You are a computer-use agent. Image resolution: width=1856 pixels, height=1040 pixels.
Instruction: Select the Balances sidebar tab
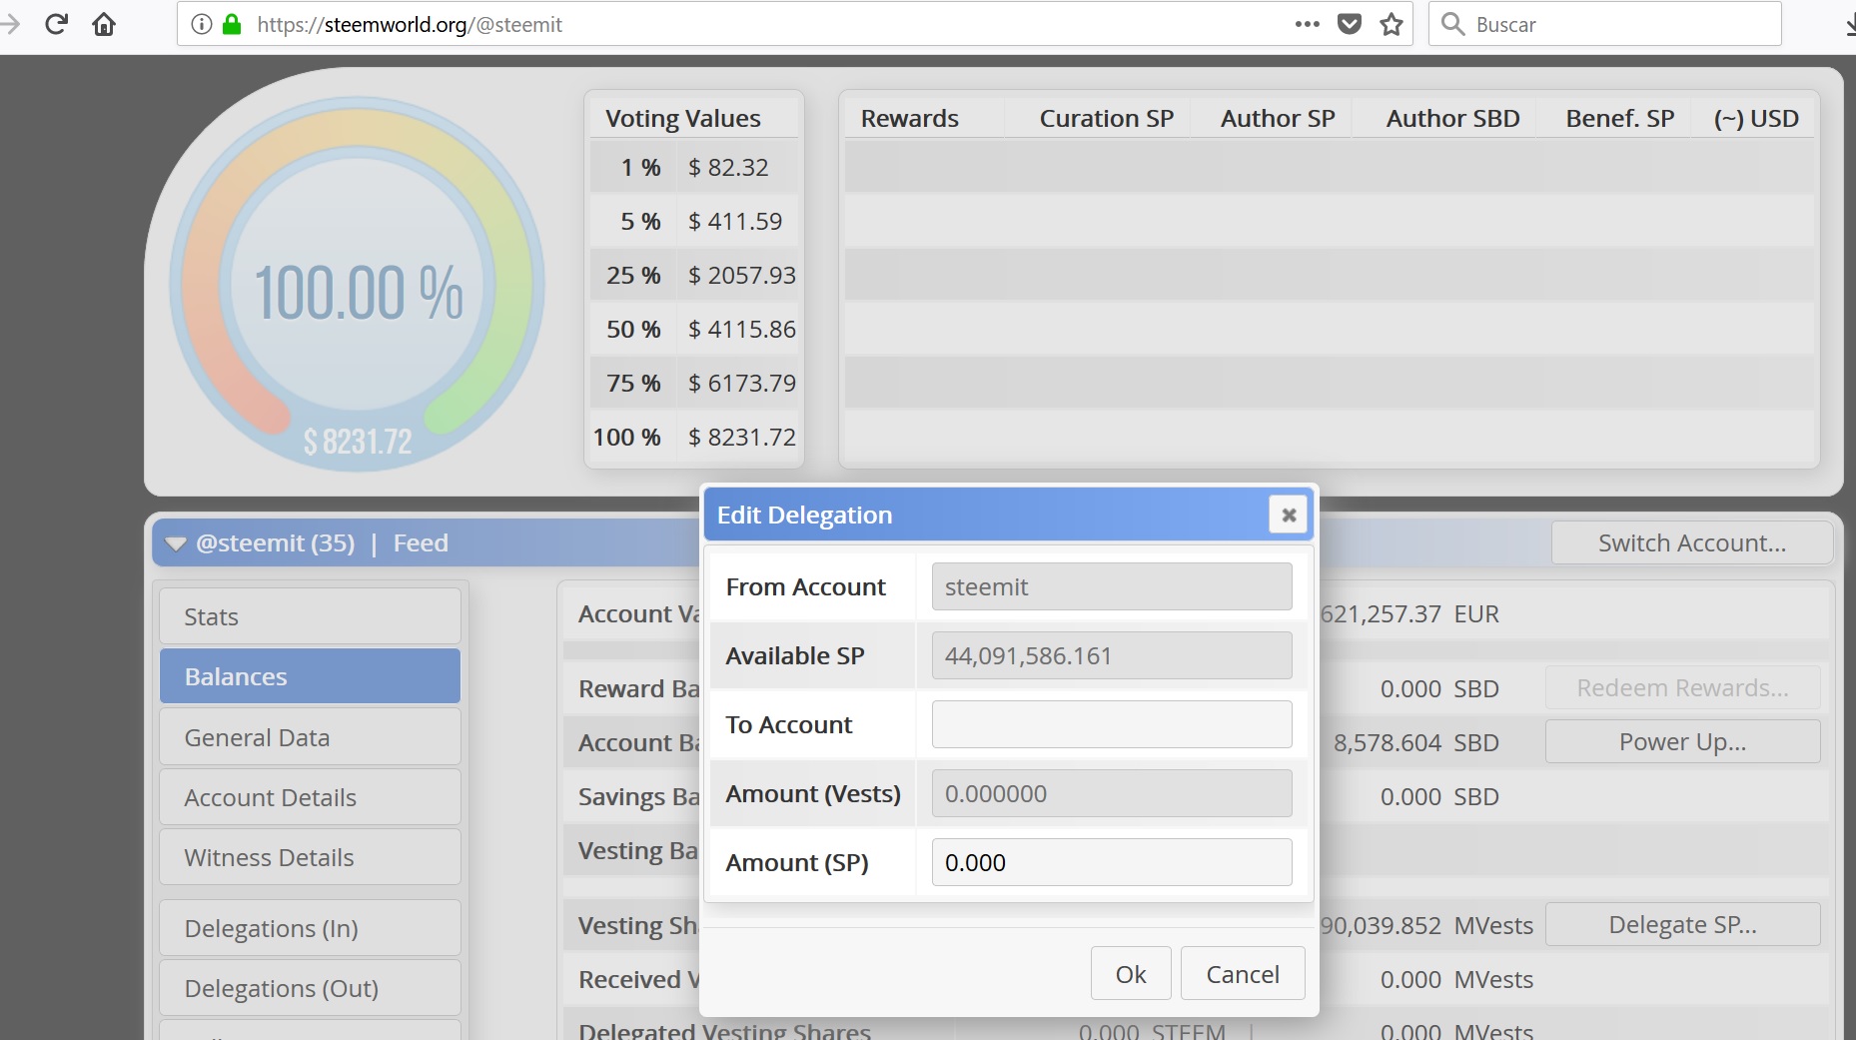click(x=310, y=676)
